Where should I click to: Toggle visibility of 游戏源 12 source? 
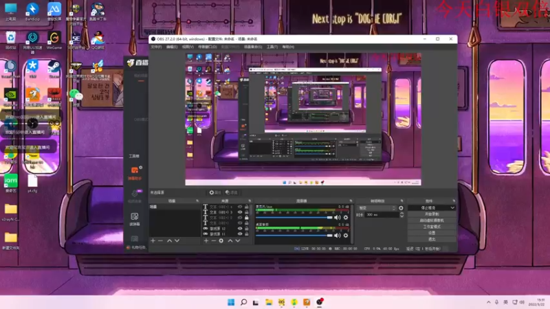(240, 229)
